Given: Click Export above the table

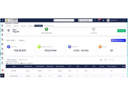Looking at the screenshot, I should (30, 63).
